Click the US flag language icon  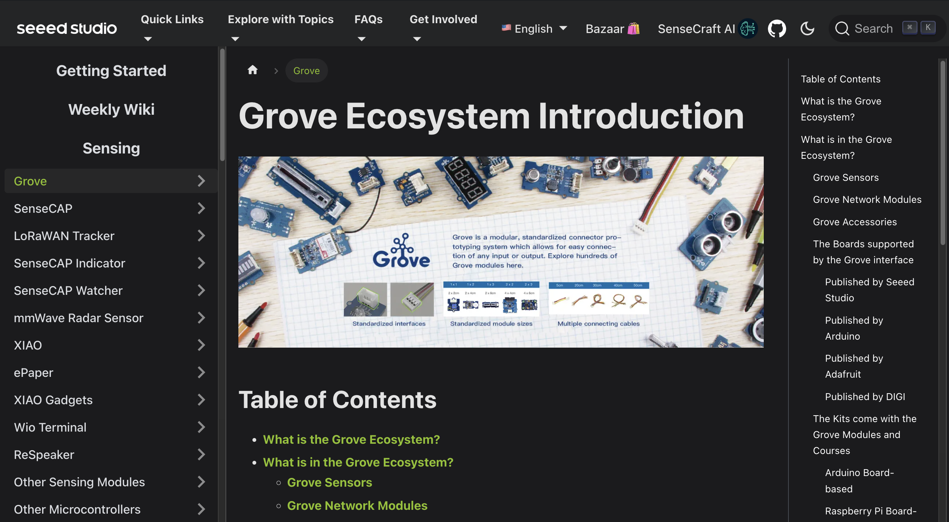click(506, 28)
